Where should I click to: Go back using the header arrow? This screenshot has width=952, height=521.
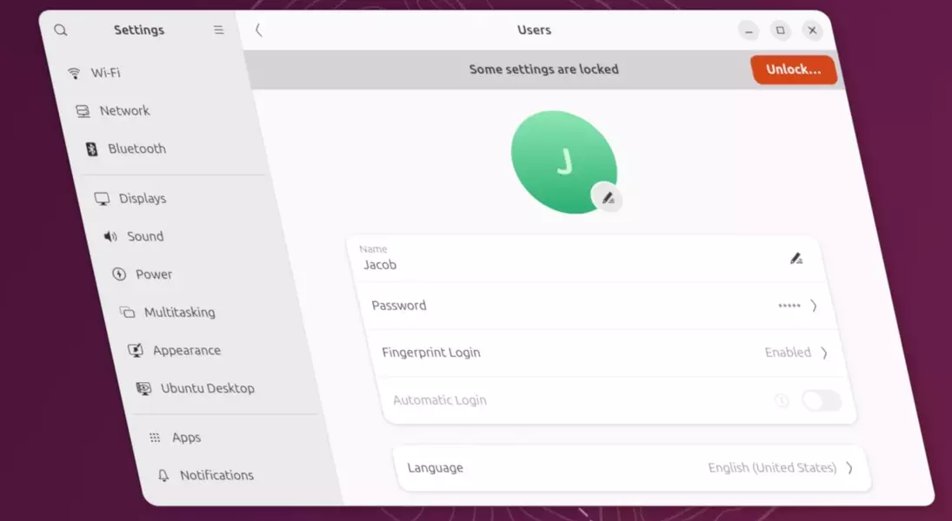coord(258,30)
